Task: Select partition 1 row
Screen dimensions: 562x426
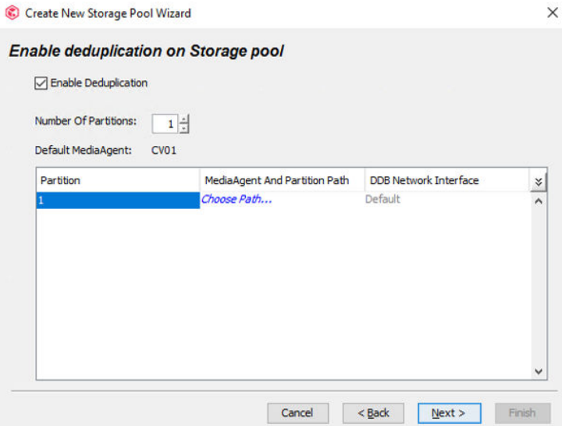Action: pos(117,200)
